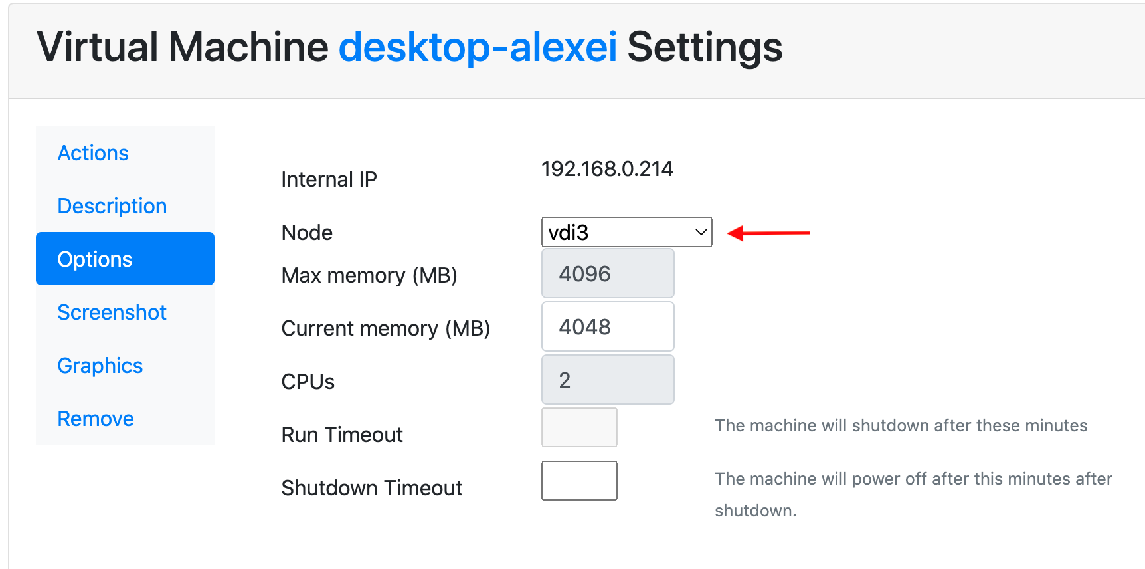The width and height of the screenshot is (1145, 569).
Task: Open the desktop-alexei machine link in the title
Action: point(478,47)
